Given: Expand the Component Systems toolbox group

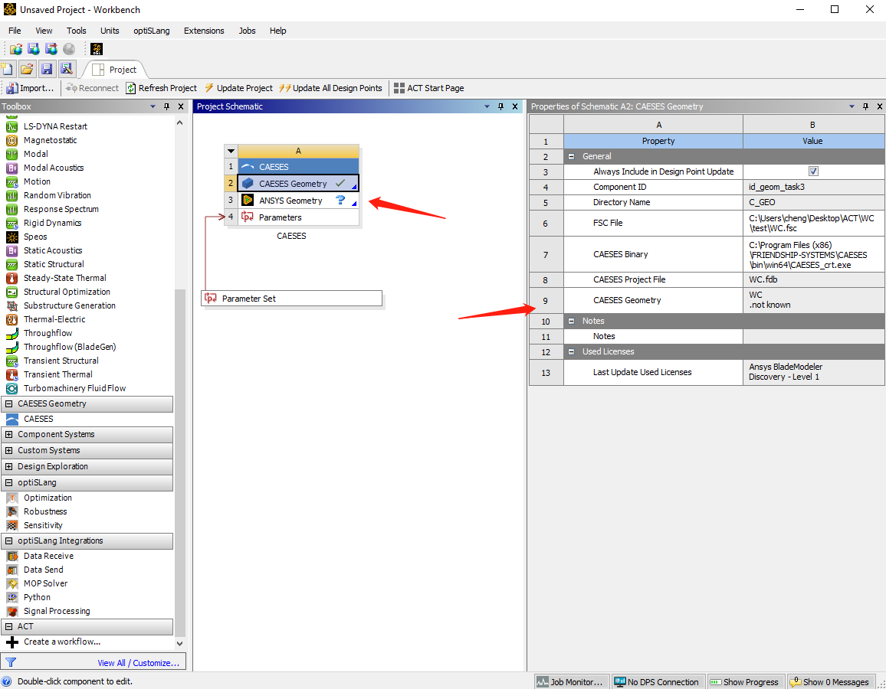Looking at the screenshot, I should pos(8,434).
